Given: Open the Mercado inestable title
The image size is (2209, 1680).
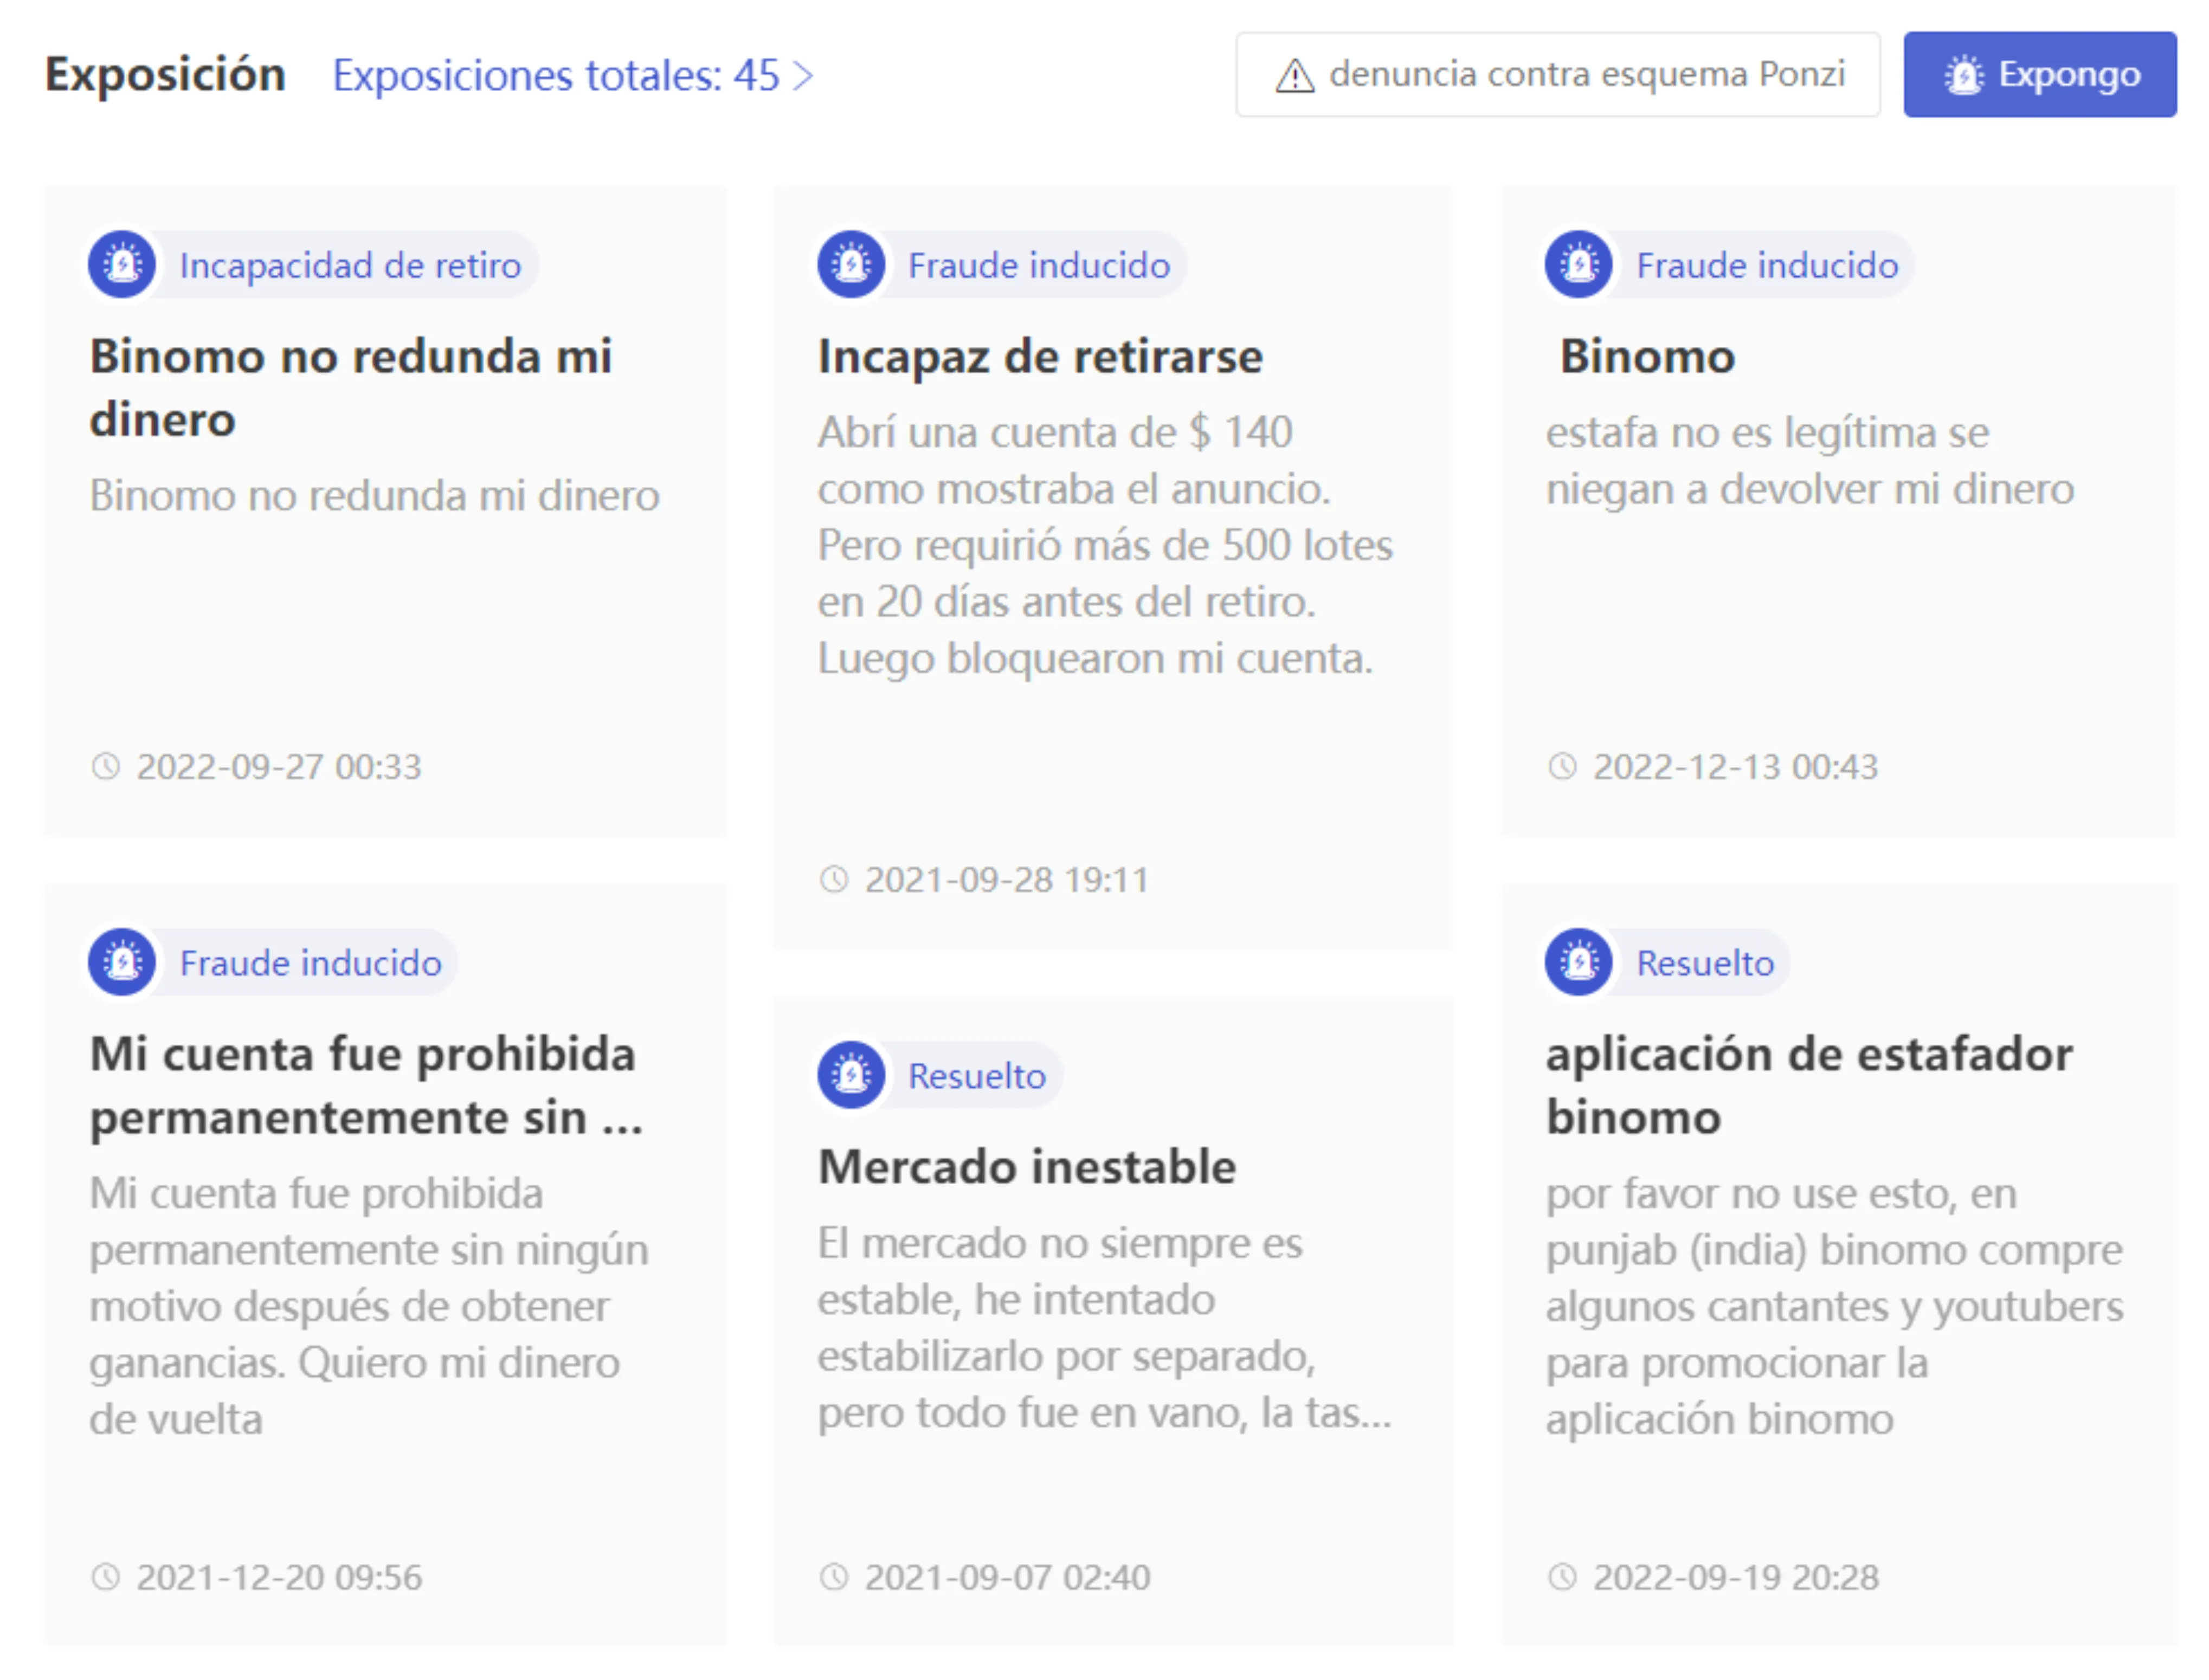Looking at the screenshot, I should click(1027, 1168).
